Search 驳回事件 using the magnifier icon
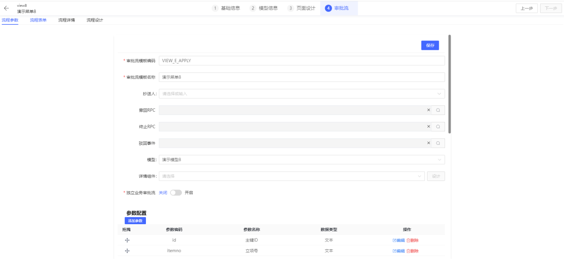Image resolution: width=564 pixels, height=271 pixels. 438,143
